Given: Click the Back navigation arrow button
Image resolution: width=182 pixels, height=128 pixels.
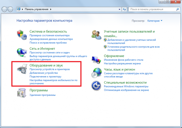Looking at the screenshot, I should [x=5, y=9].
